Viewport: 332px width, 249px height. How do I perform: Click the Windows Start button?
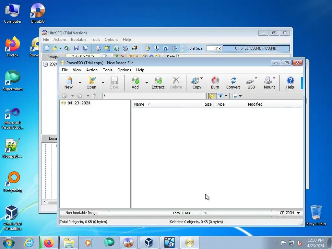click(9, 243)
